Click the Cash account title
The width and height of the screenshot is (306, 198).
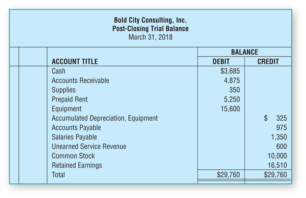pos(58,71)
